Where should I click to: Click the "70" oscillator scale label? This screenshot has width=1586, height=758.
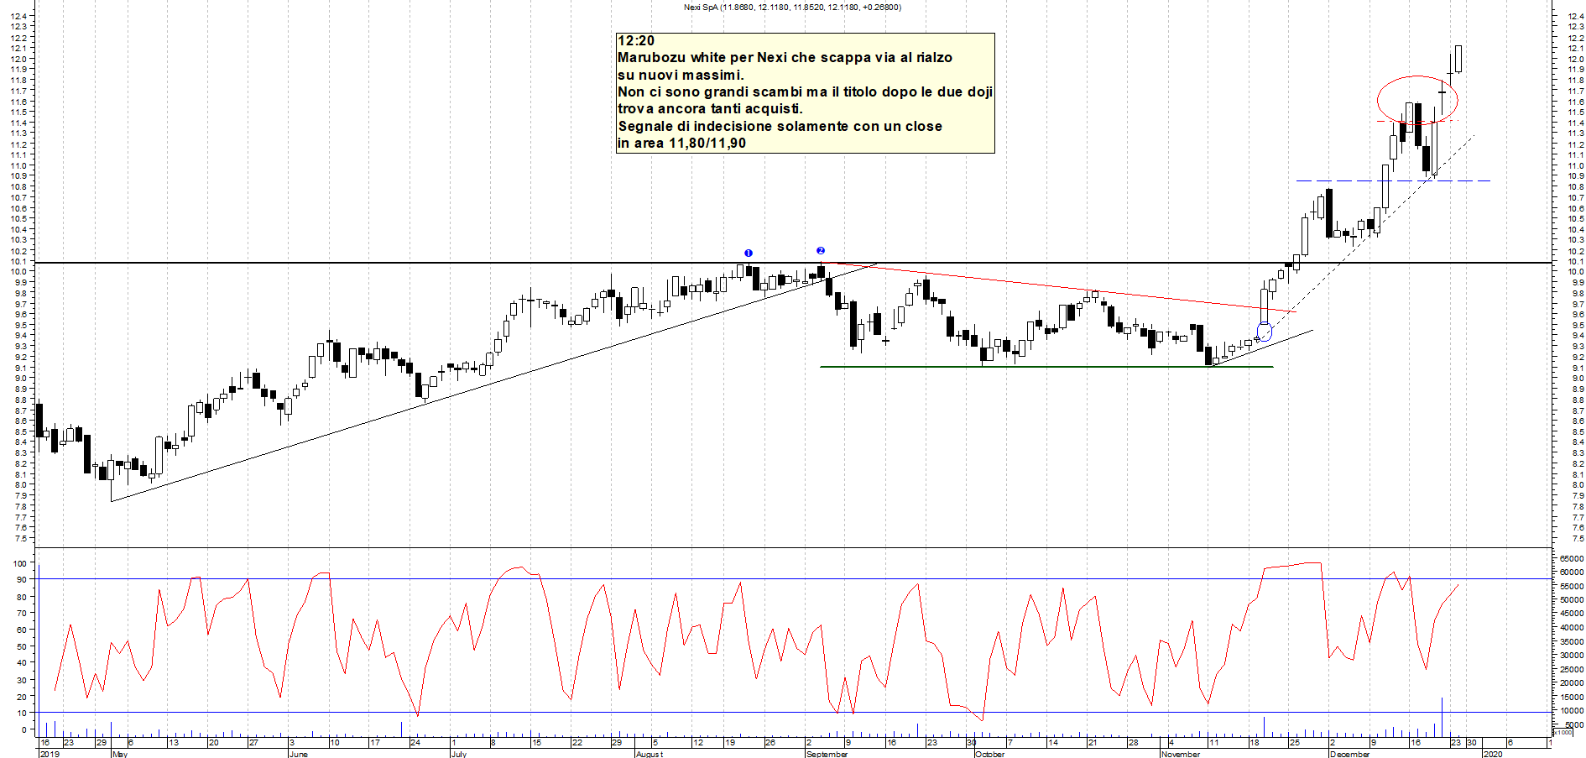(23, 613)
